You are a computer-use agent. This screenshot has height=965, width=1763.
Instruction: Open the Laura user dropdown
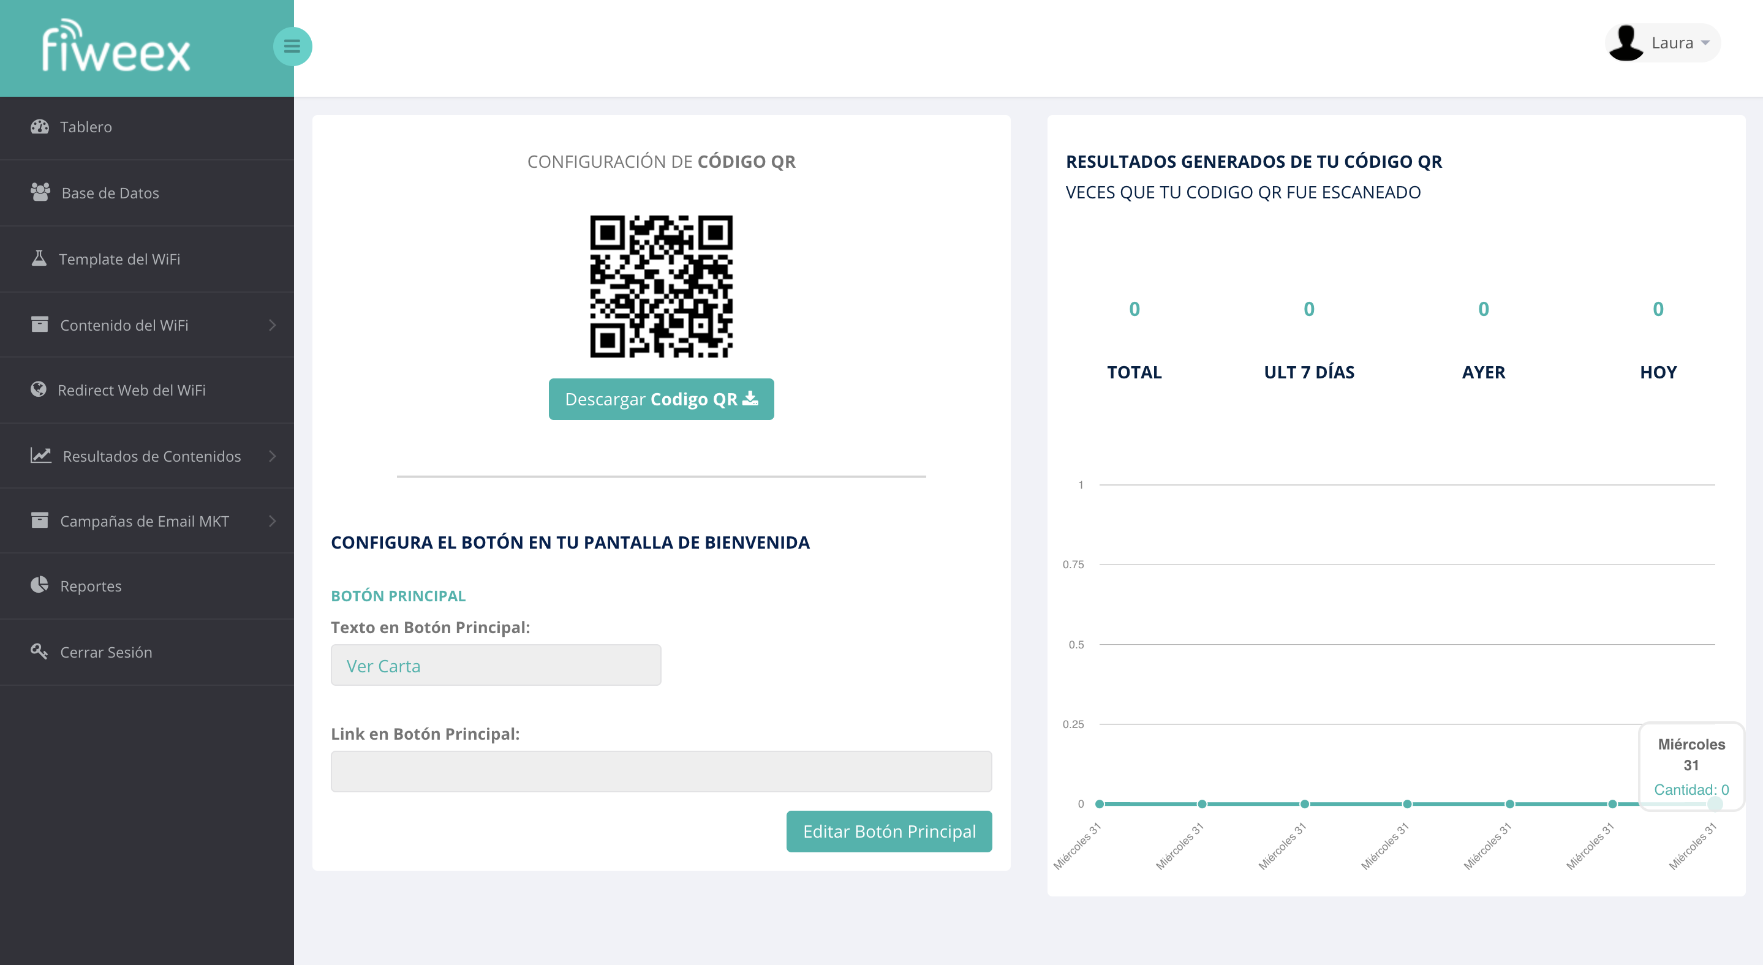coord(1663,43)
